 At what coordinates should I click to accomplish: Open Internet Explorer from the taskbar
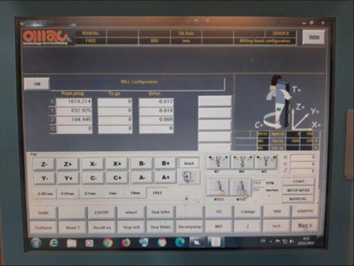[x=53, y=243]
